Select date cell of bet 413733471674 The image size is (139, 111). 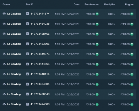tap(67, 14)
